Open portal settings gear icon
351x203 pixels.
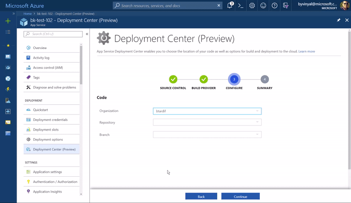[252, 6]
